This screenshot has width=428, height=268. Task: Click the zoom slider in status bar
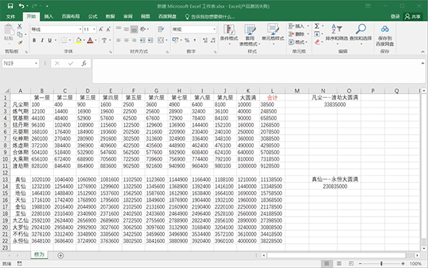tap(382, 263)
